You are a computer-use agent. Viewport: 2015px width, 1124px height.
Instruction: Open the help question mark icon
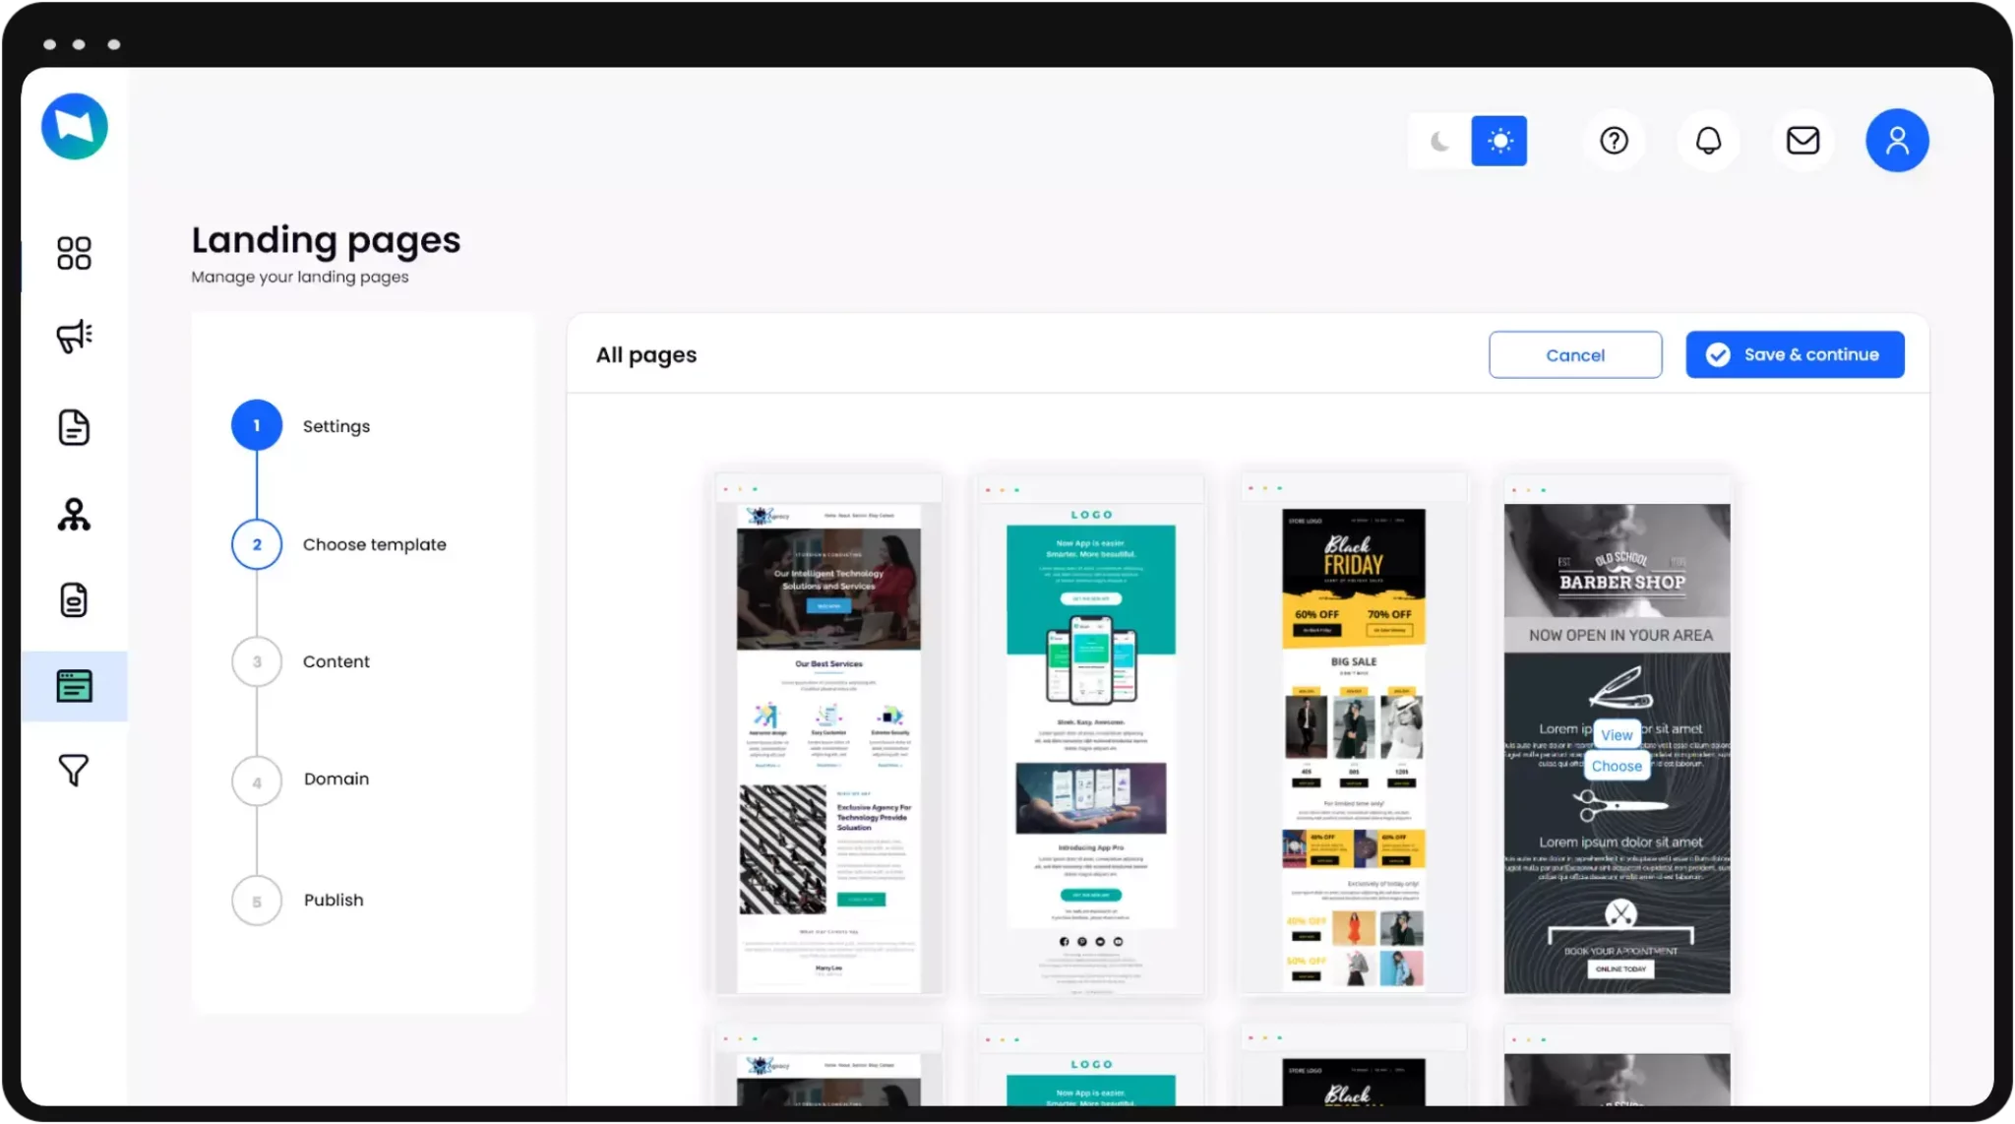[1614, 141]
